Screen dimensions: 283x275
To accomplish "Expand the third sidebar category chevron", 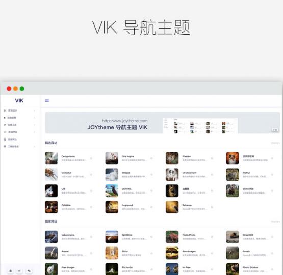I will pos(34,125).
